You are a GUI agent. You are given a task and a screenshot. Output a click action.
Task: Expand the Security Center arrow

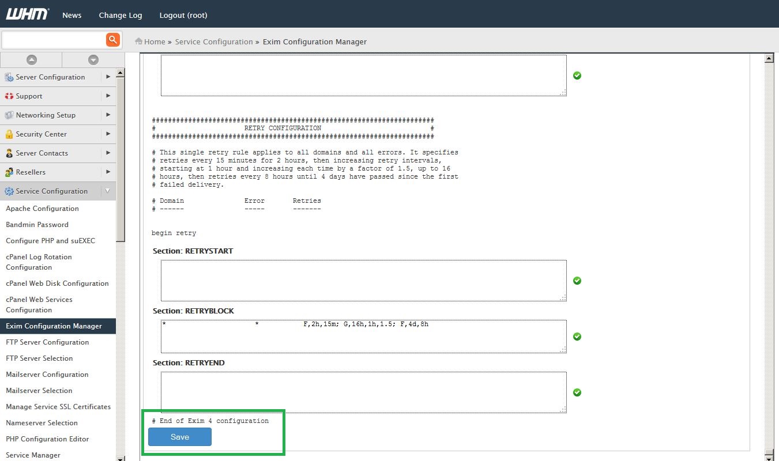click(108, 134)
